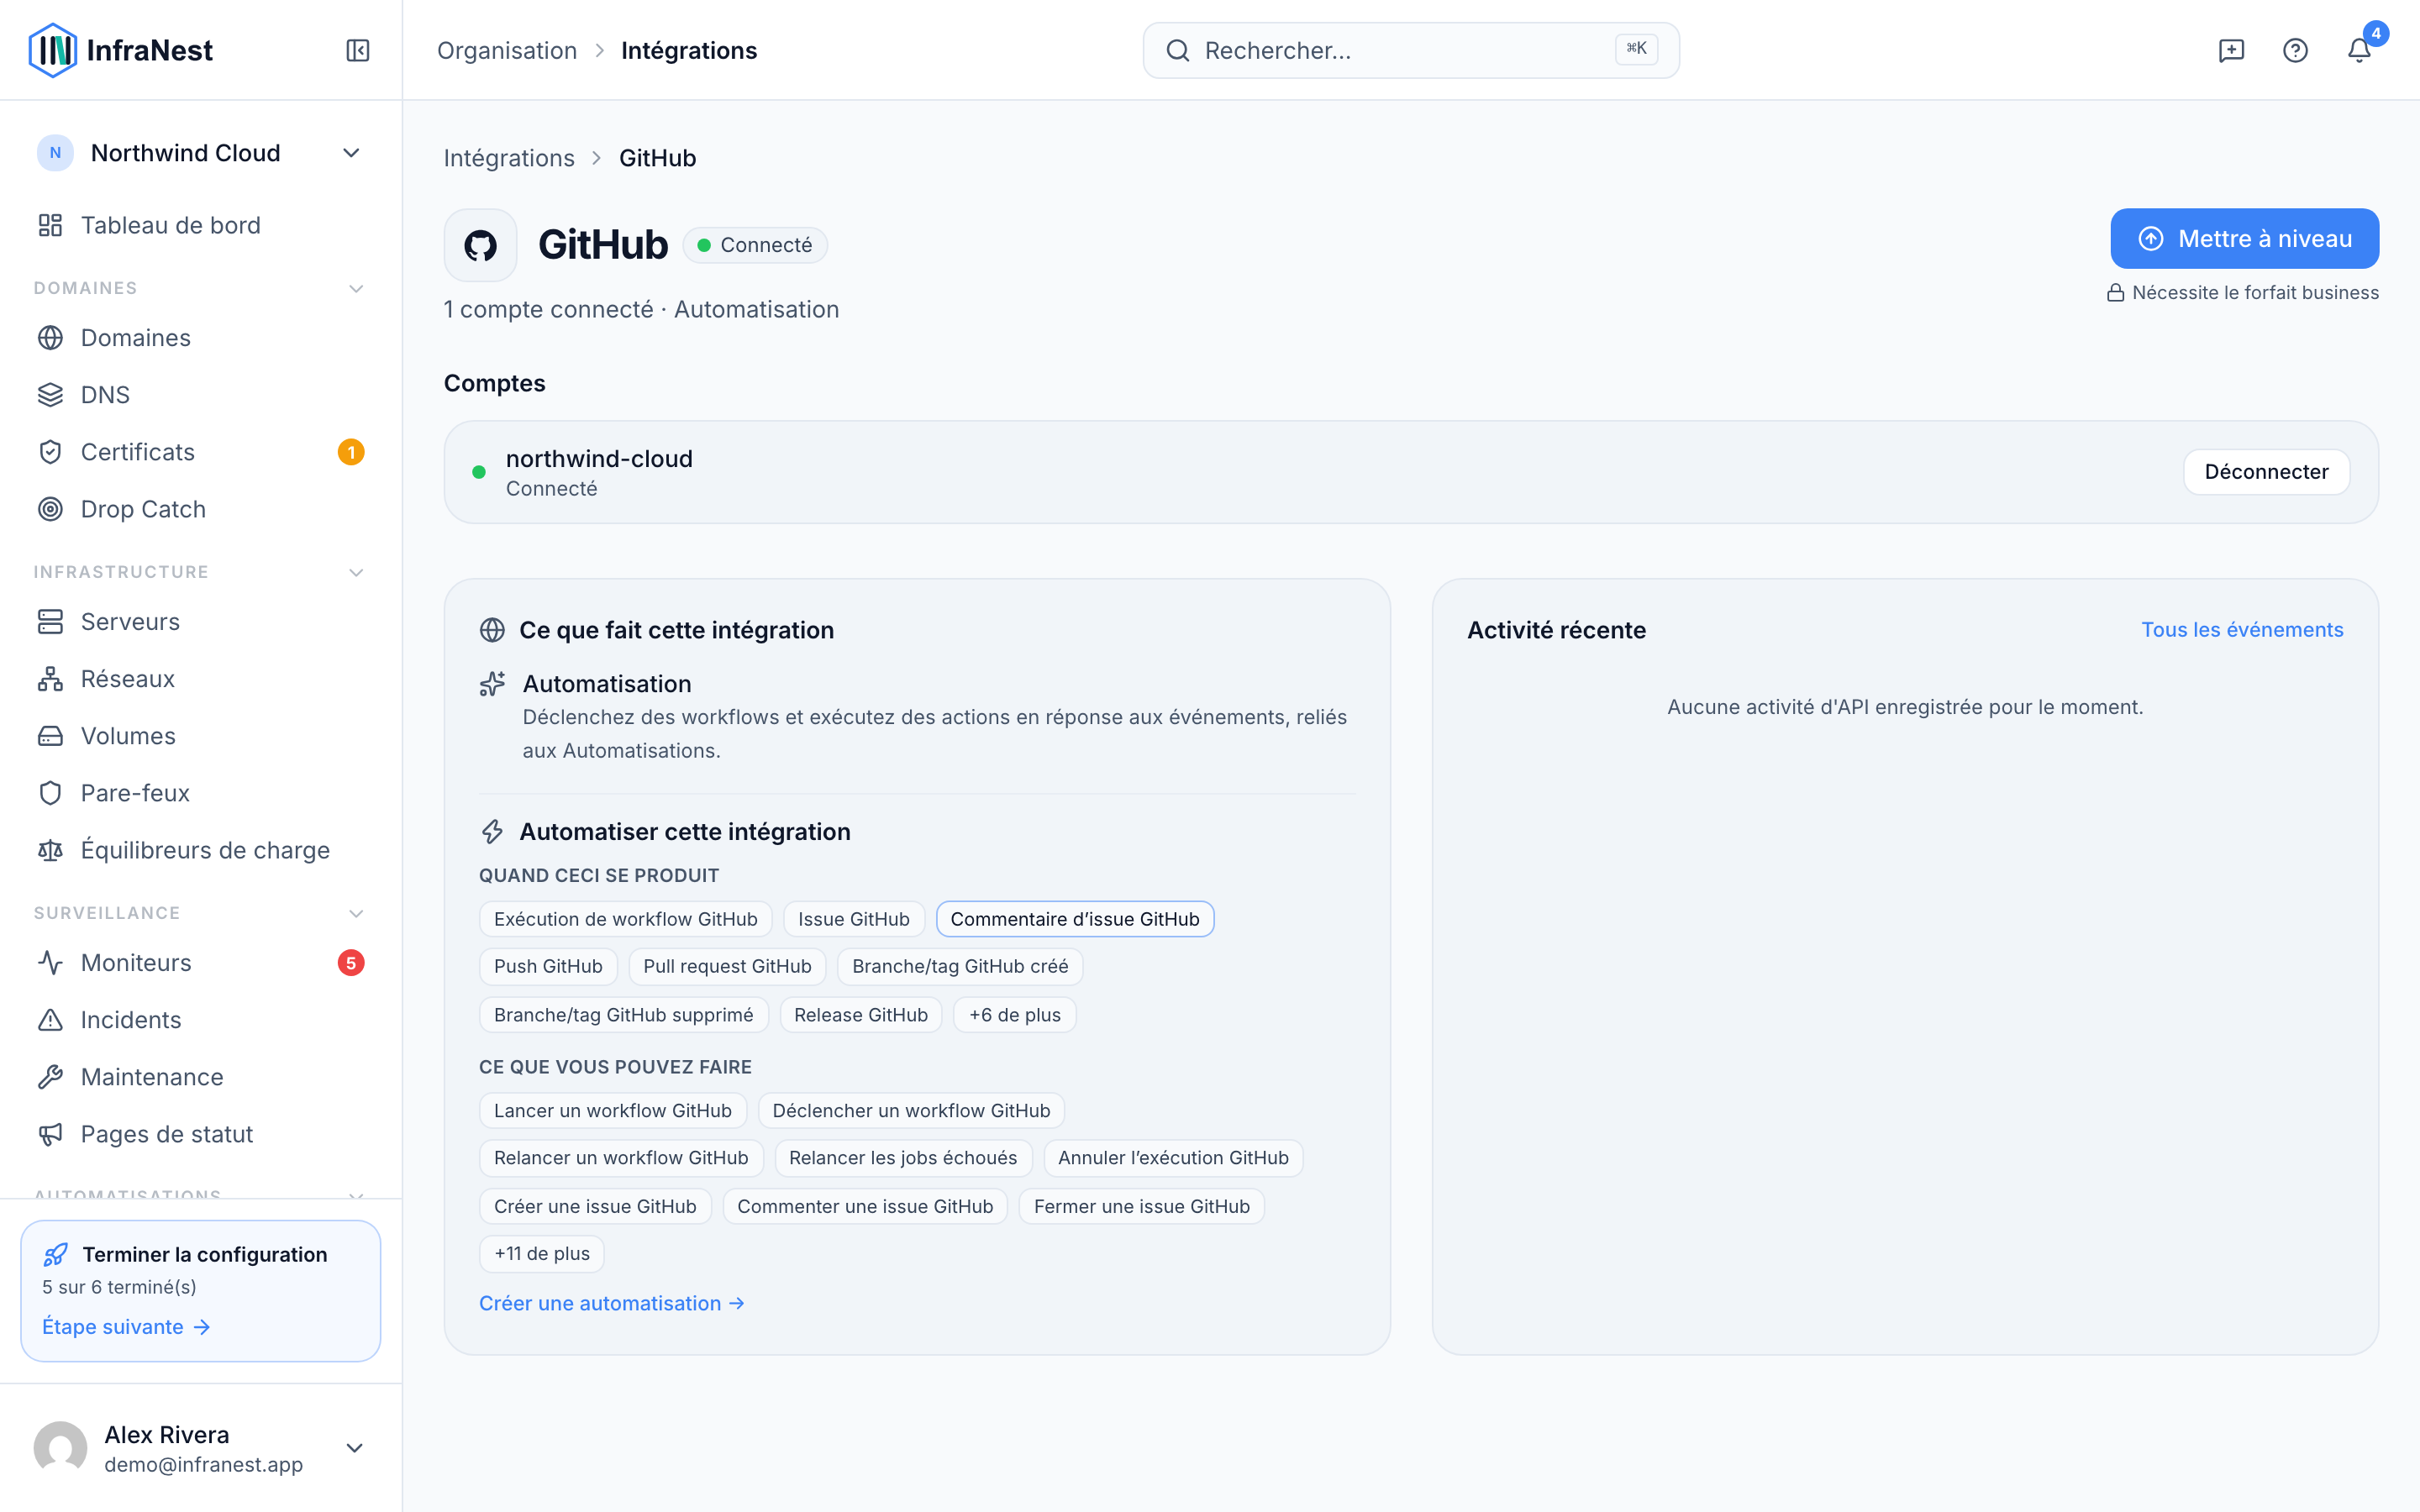Collapse the SURVEILLANCE section
The width and height of the screenshot is (2420, 1512).
pyautogui.click(x=356, y=914)
